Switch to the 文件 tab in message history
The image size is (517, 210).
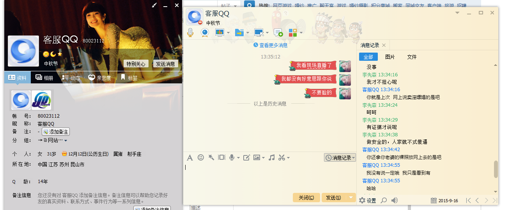point(412,57)
